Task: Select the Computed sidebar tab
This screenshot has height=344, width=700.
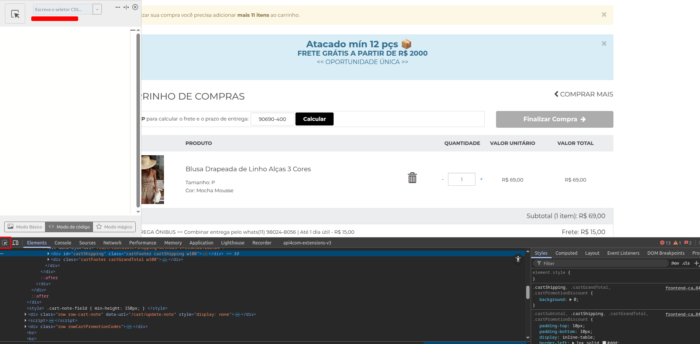Action: point(566,253)
